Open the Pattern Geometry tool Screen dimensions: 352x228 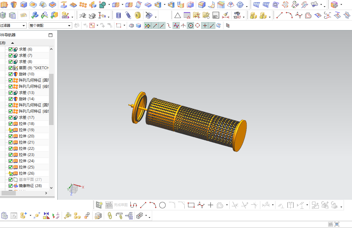(83, 4)
